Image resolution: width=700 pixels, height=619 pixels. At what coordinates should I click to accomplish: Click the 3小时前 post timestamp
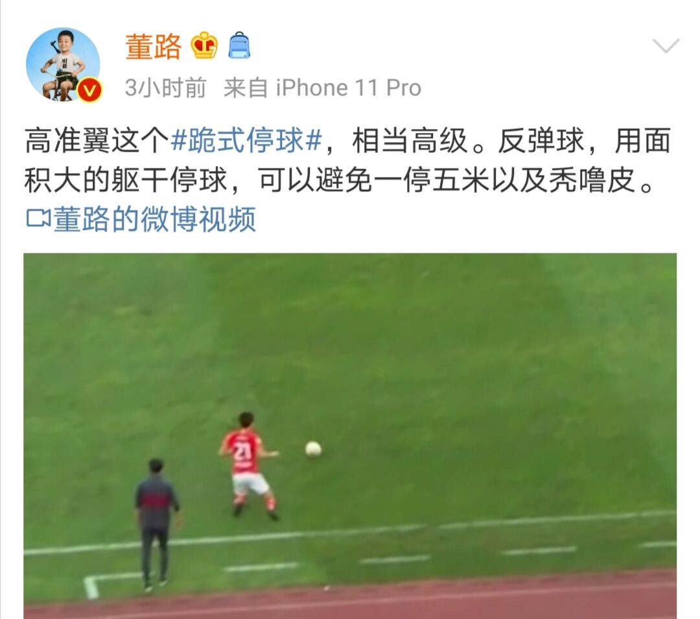tap(166, 88)
